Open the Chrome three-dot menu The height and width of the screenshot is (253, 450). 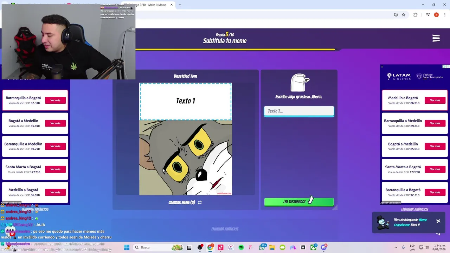(445, 15)
